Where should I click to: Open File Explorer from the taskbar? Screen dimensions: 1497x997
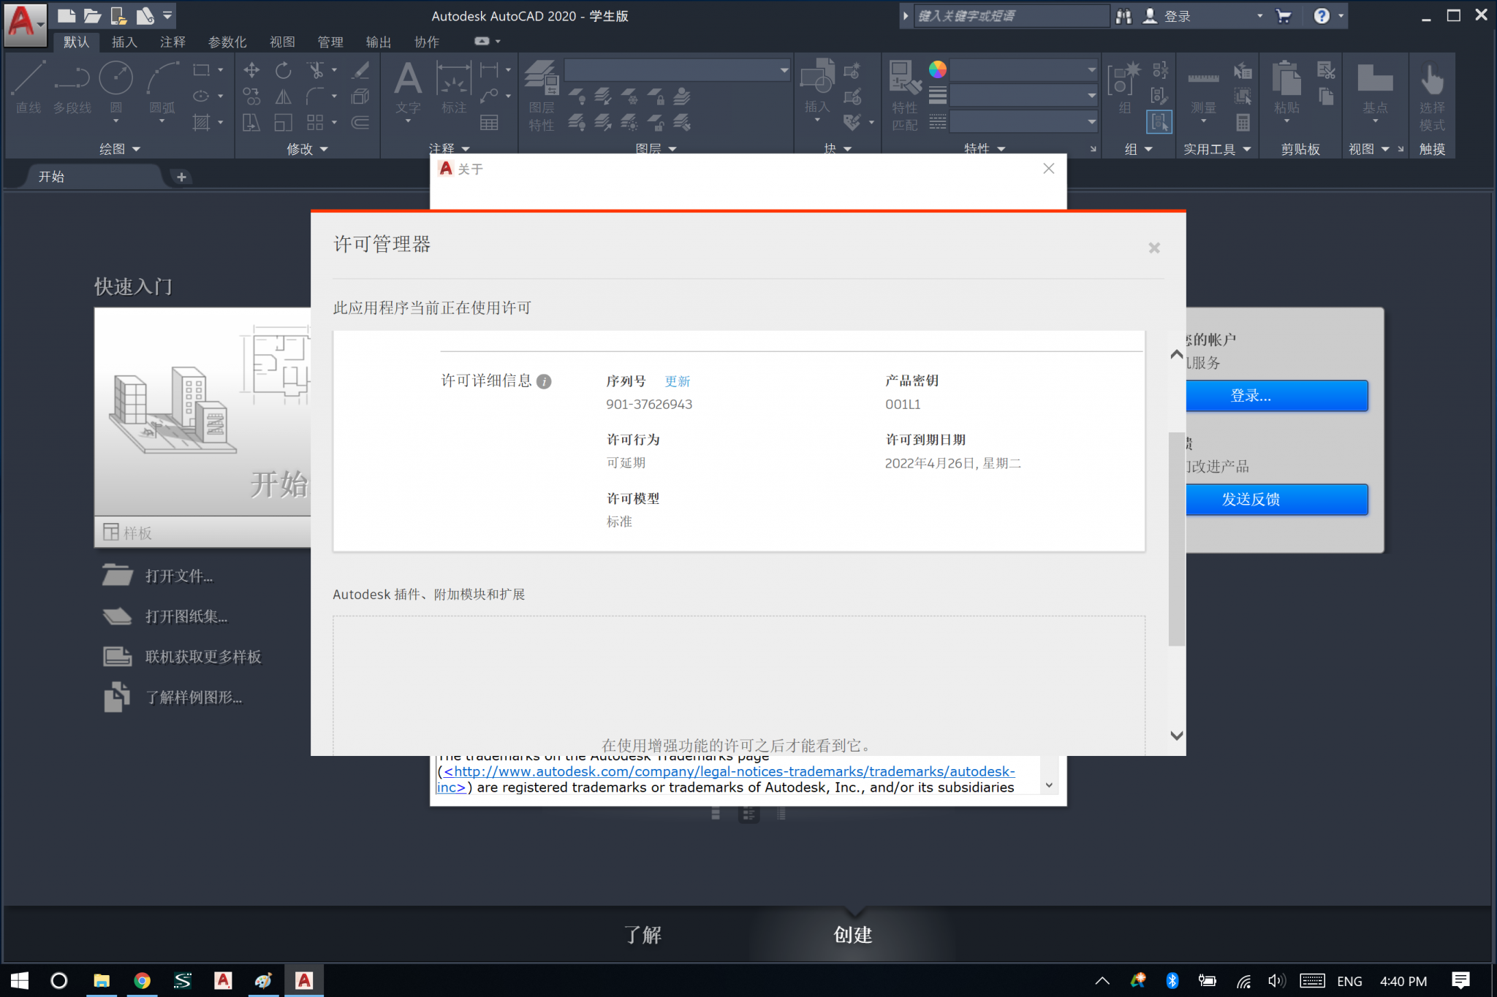(102, 980)
